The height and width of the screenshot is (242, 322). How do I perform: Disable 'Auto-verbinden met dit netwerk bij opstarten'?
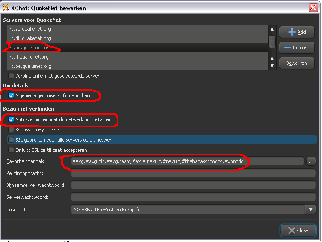click(11, 119)
